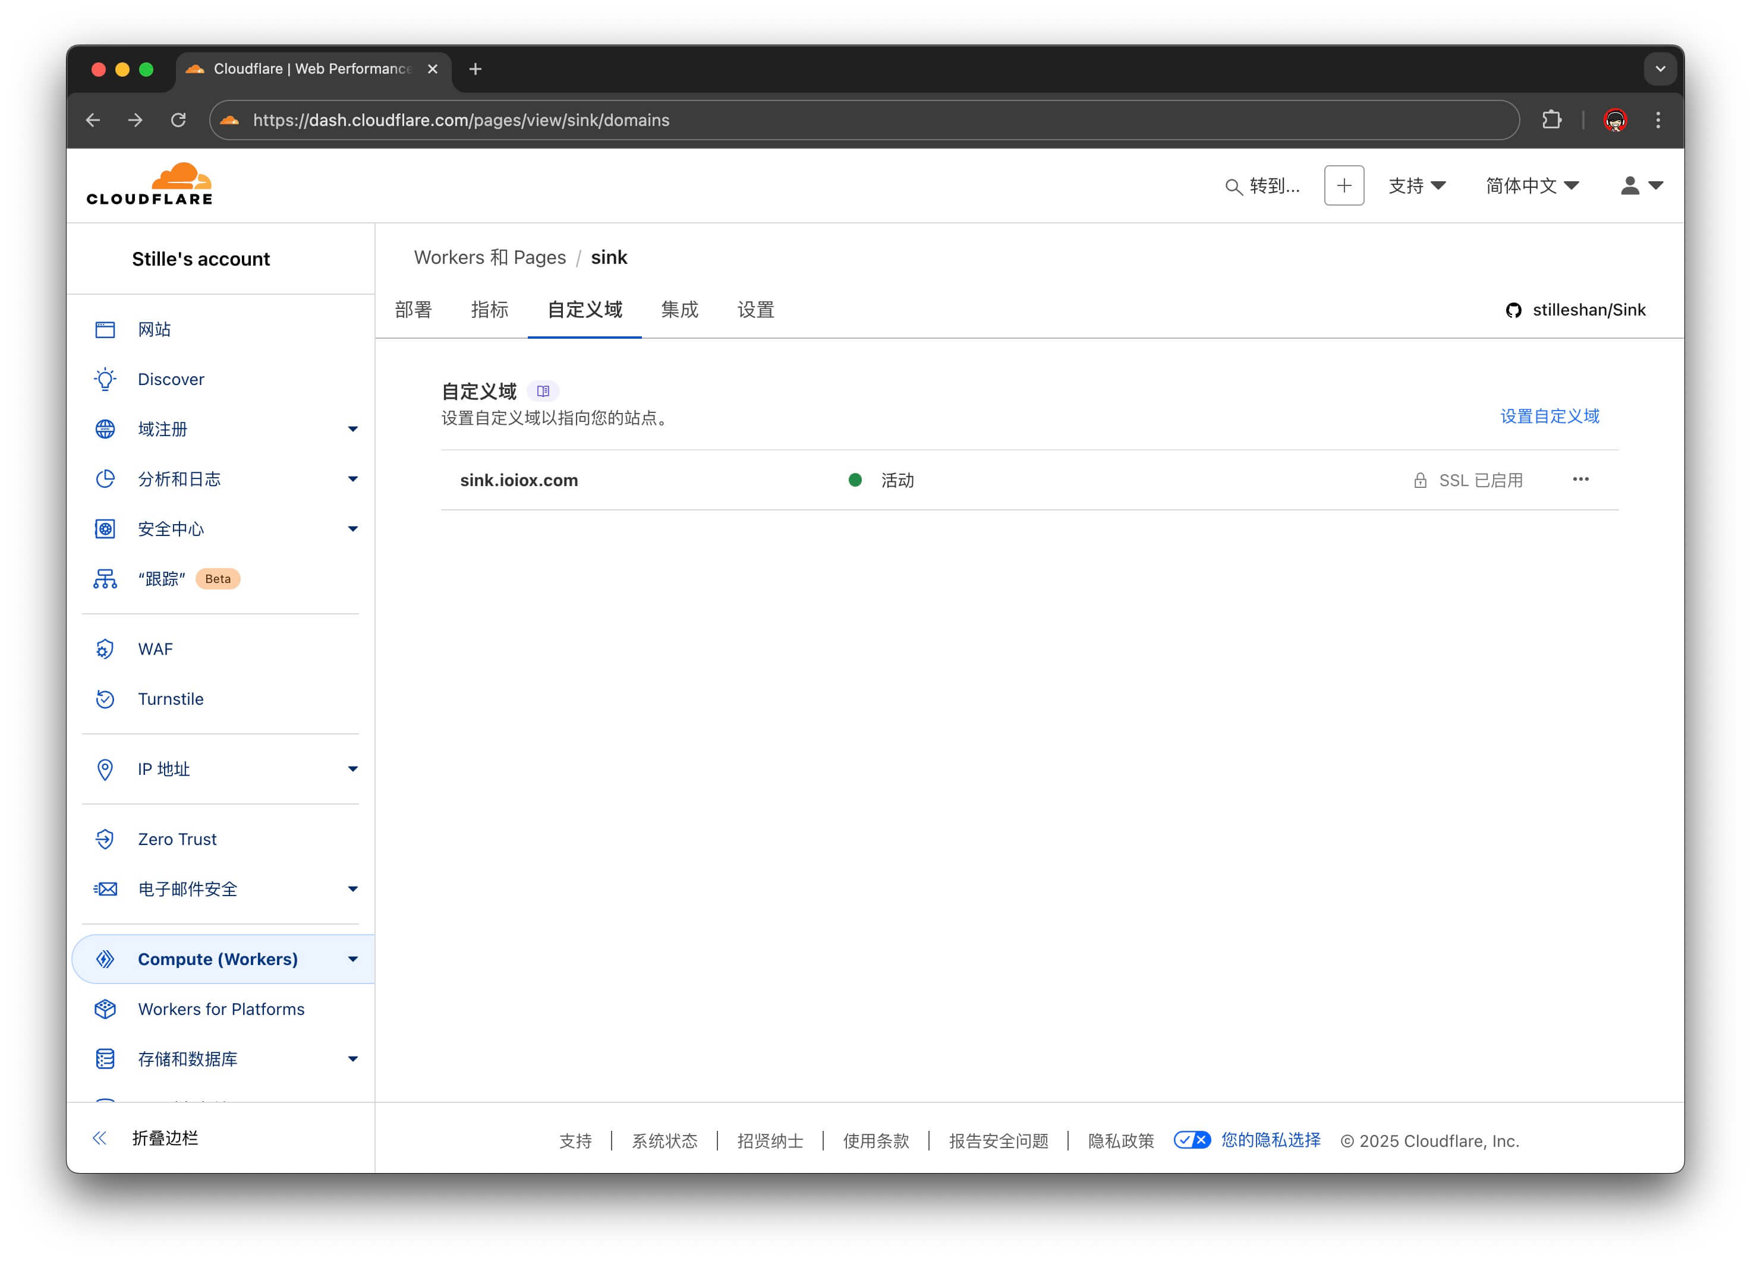Switch to the 集成 tab
Screen dimensions: 1751x1261
coord(679,310)
